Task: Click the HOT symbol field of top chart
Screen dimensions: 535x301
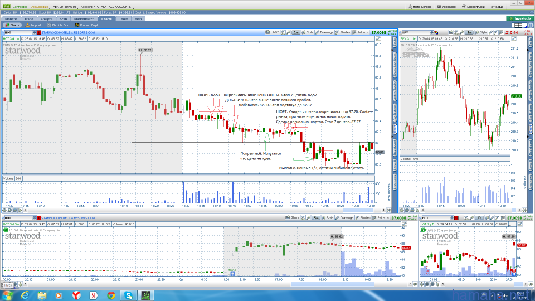Action: [18, 32]
